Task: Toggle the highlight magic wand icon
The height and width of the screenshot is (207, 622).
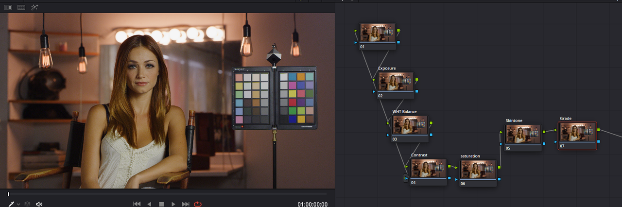Action: pos(35,7)
